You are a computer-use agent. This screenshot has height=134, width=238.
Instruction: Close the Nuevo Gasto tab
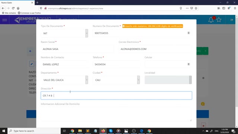32,3
